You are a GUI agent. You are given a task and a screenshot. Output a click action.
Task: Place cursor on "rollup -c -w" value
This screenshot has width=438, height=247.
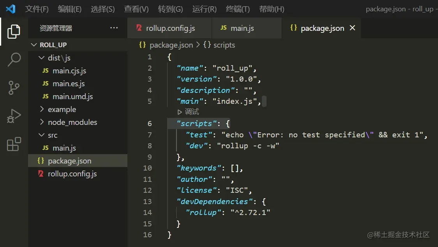[248, 146]
